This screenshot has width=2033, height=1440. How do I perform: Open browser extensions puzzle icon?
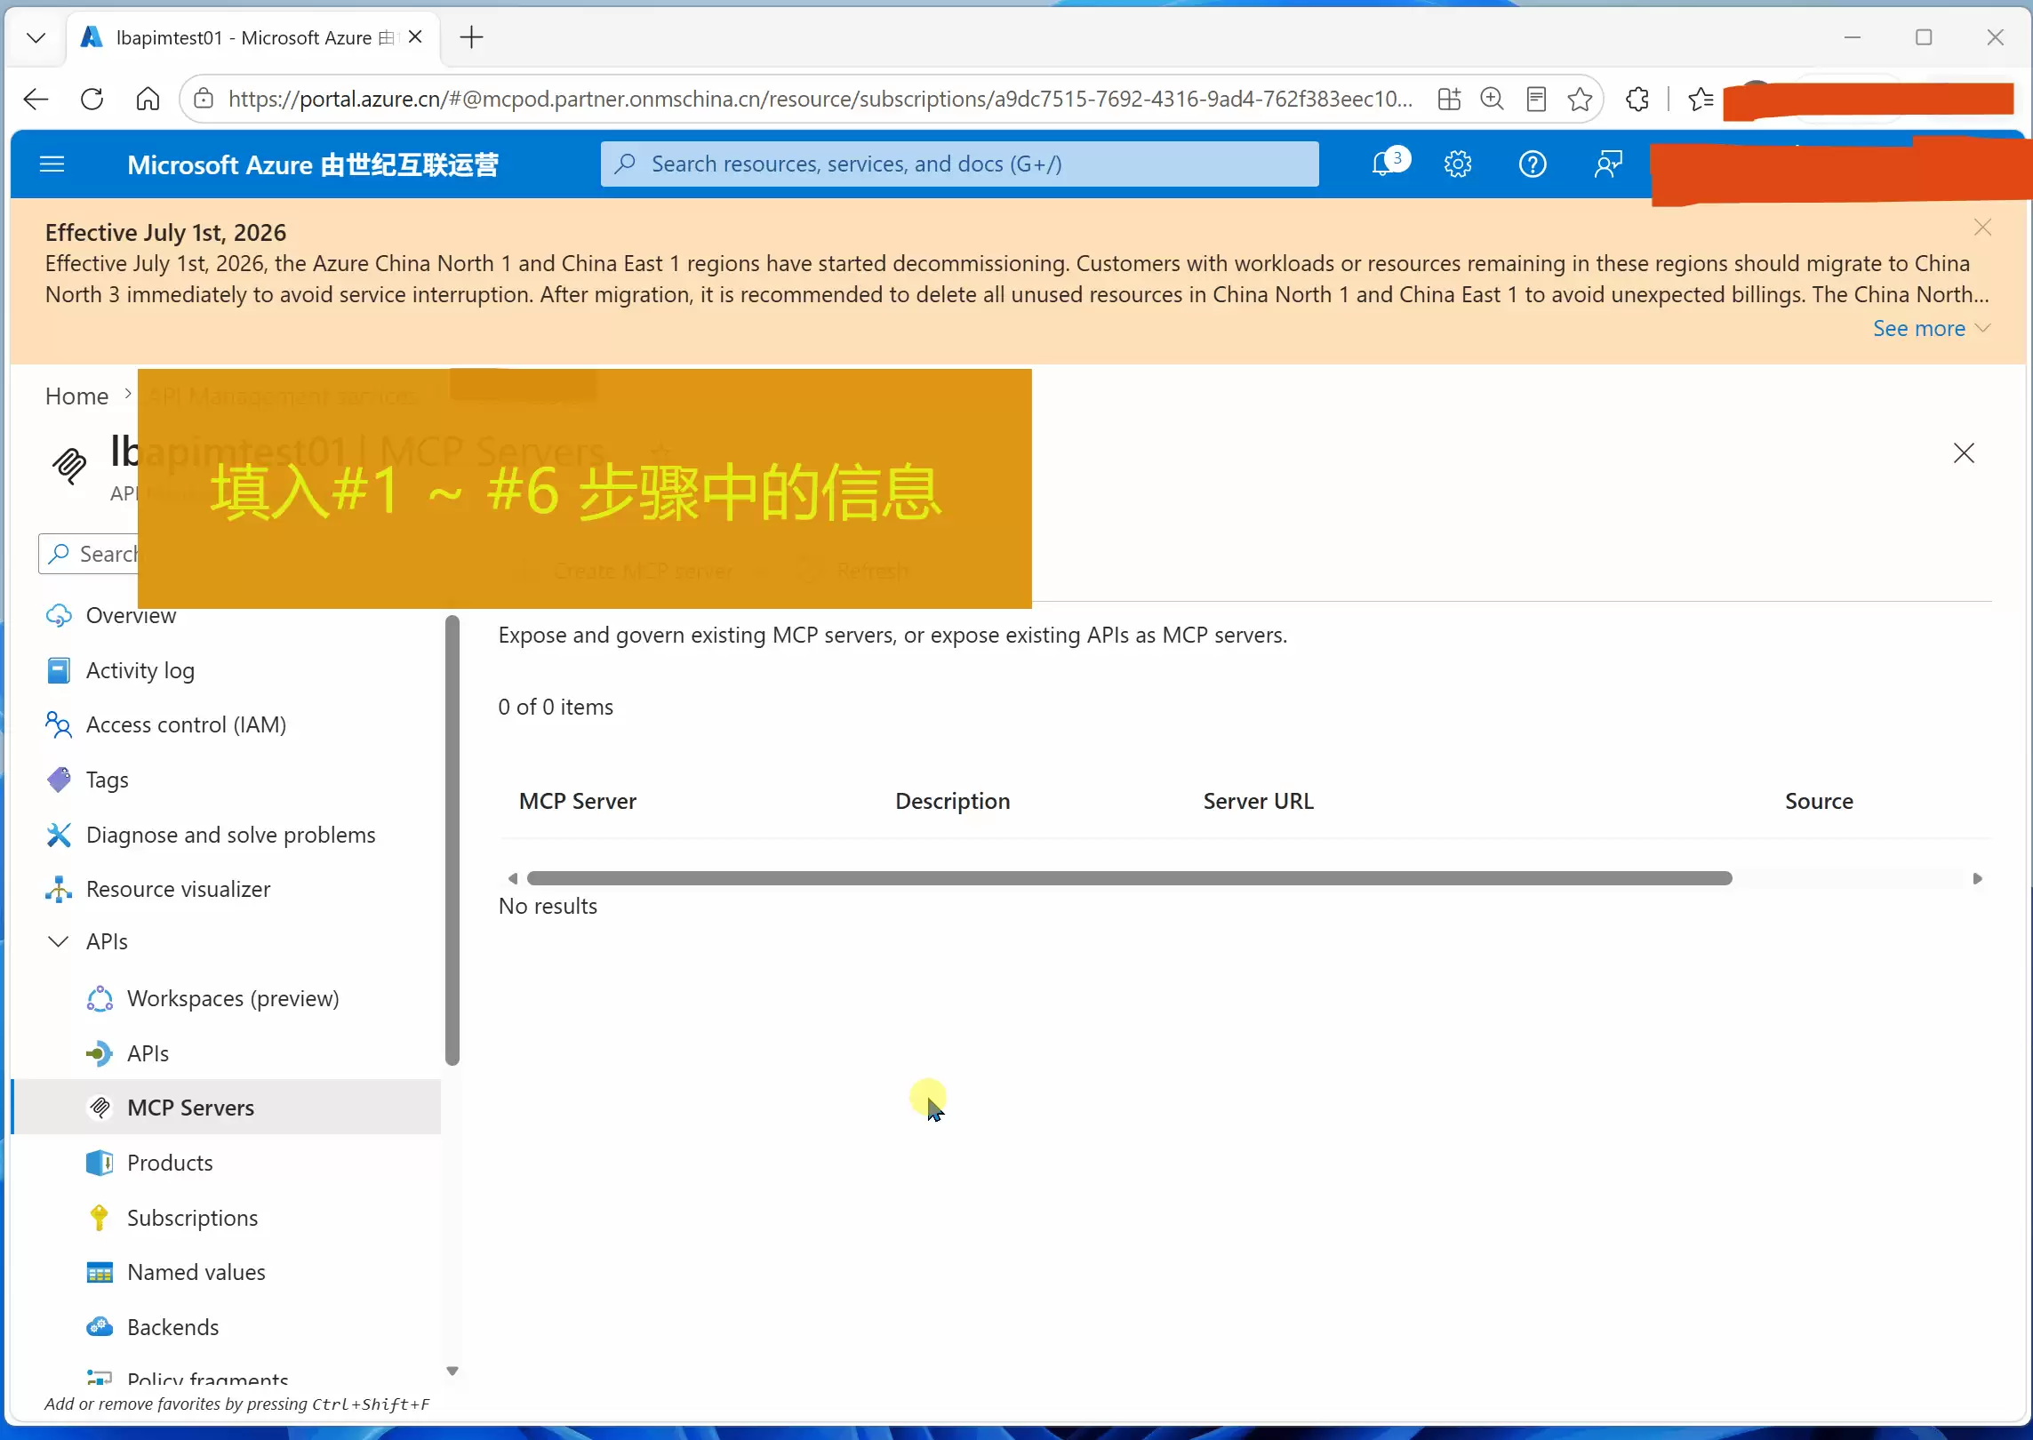[x=1637, y=99]
